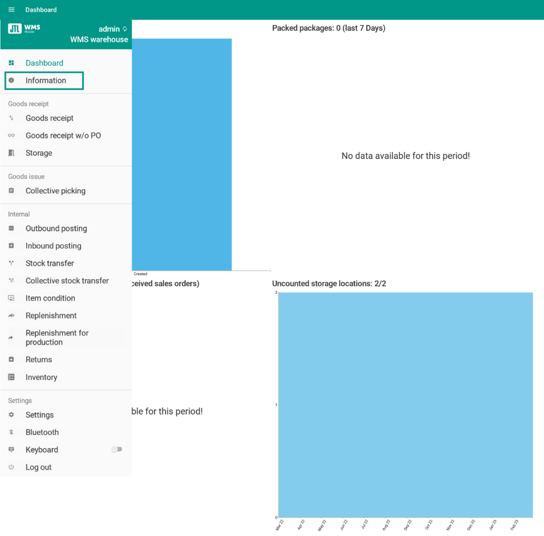Click the Log out power icon

(x=11, y=467)
